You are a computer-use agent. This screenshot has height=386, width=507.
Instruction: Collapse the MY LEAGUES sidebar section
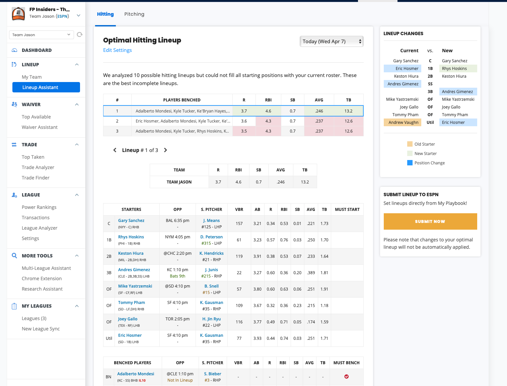point(77,306)
